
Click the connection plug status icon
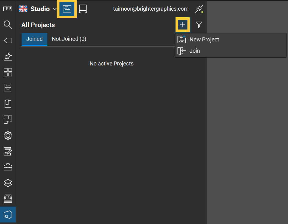point(198,9)
